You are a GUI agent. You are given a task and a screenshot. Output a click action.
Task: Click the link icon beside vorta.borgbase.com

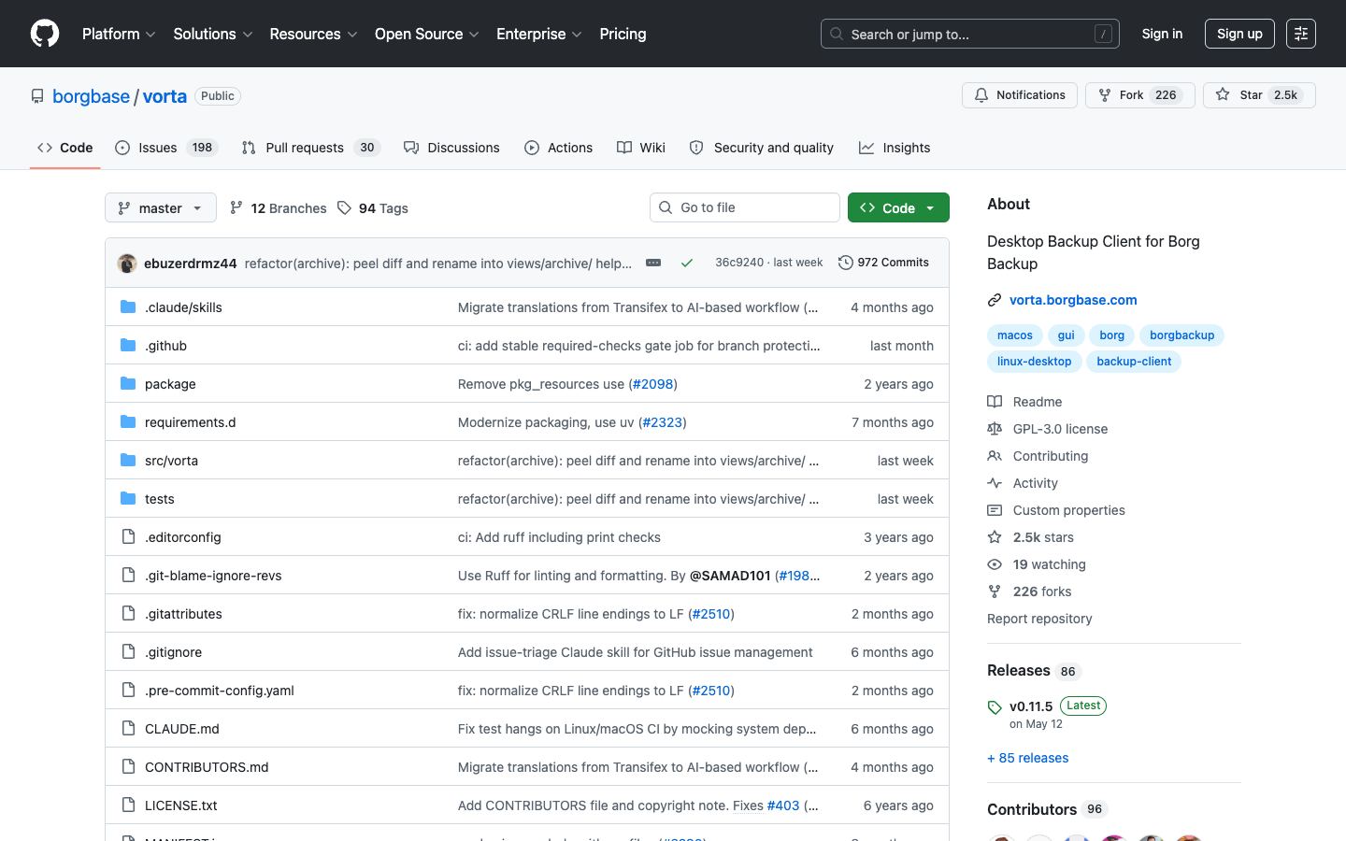(x=995, y=300)
